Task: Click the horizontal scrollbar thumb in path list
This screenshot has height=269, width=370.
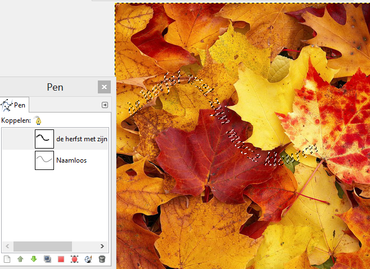Action: (43, 246)
